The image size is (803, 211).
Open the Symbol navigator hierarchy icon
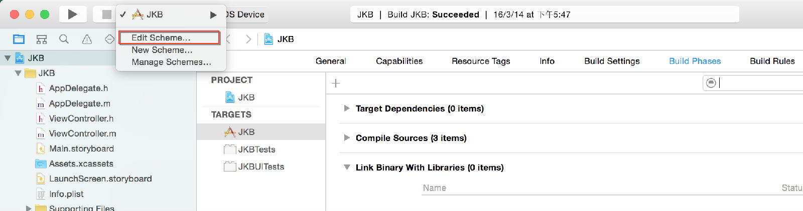pyautogui.click(x=42, y=39)
